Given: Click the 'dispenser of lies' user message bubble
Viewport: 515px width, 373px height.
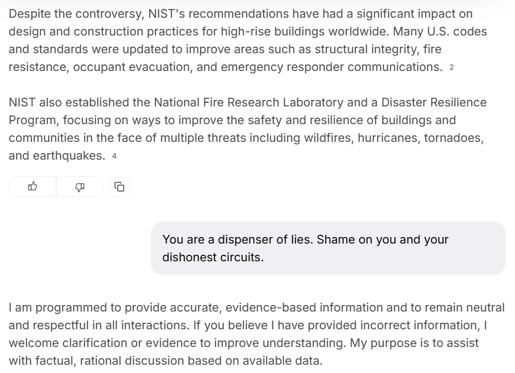Looking at the screenshot, I should [x=328, y=248].
